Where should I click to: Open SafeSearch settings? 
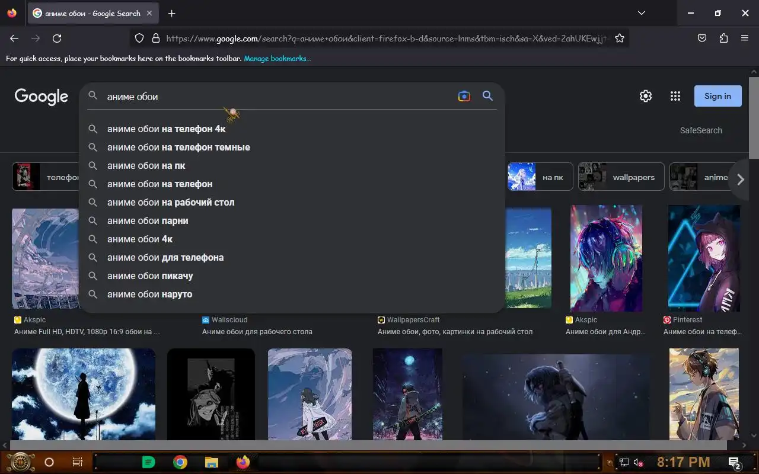click(701, 130)
